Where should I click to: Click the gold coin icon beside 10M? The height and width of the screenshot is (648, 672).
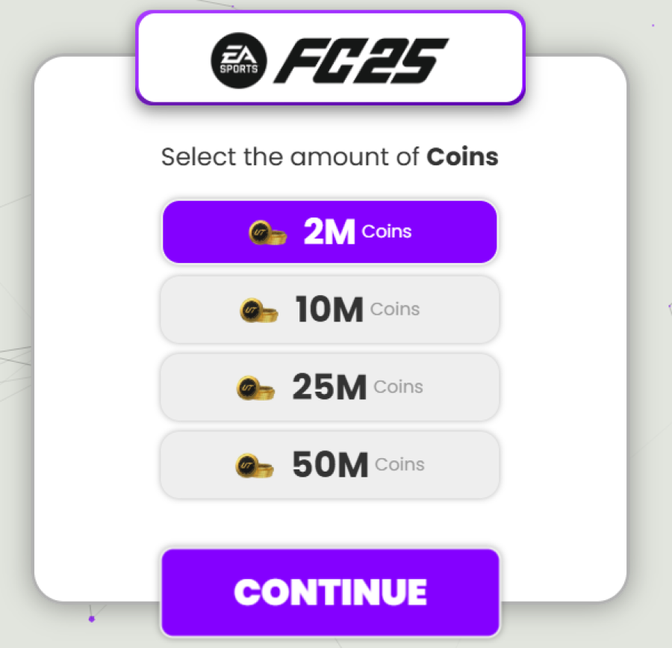point(259,310)
